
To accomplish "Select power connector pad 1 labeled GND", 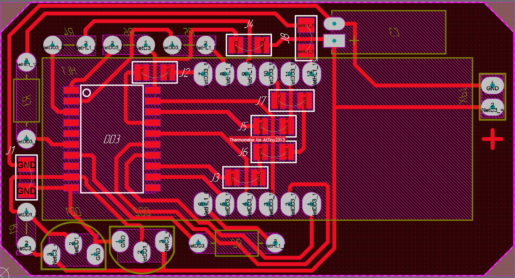I will click(492, 85).
